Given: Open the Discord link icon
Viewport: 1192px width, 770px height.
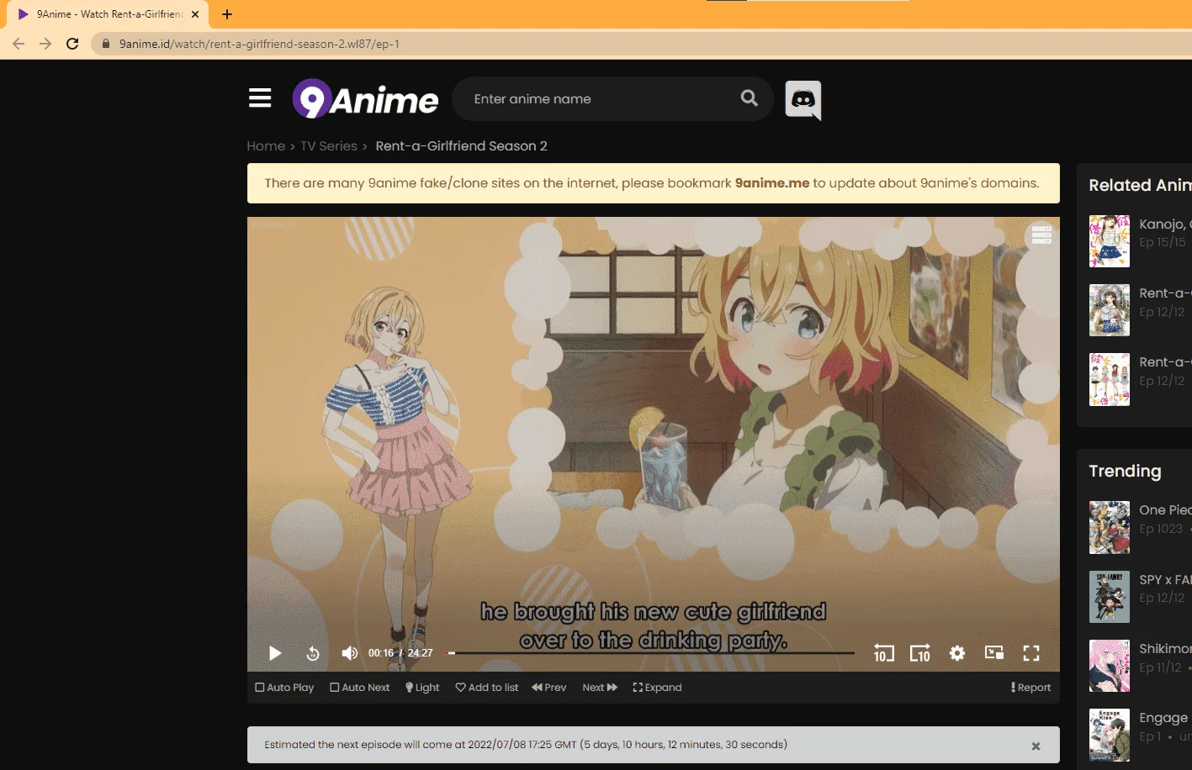Looking at the screenshot, I should pyautogui.click(x=803, y=100).
